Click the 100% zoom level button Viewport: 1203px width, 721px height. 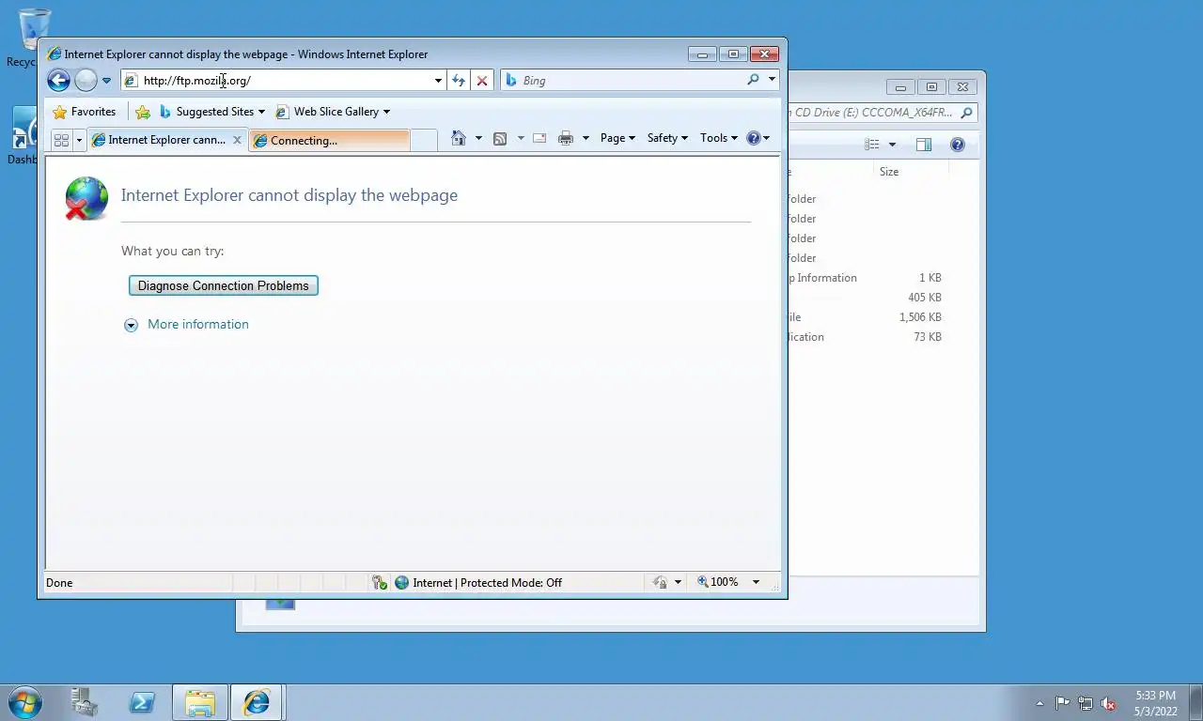click(718, 582)
